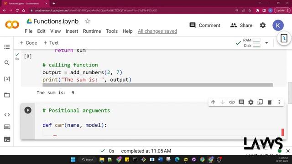Click the horizontal scrollbar of cell 8
Viewport: 292px width, 164px height.
click(x=157, y=85)
